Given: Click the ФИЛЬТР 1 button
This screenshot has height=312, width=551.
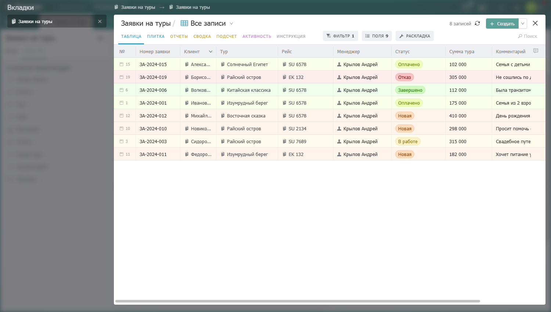Looking at the screenshot, I should click(341, 36).
